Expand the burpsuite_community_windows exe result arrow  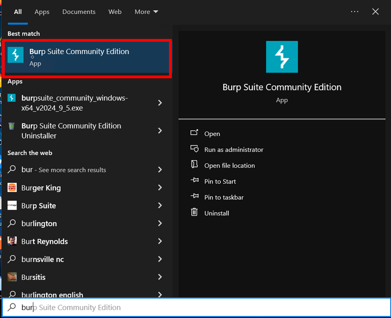tap(160, 103)
